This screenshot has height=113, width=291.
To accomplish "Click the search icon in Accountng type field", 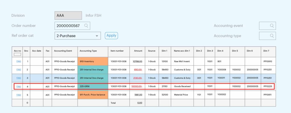I will pos(272,36).
